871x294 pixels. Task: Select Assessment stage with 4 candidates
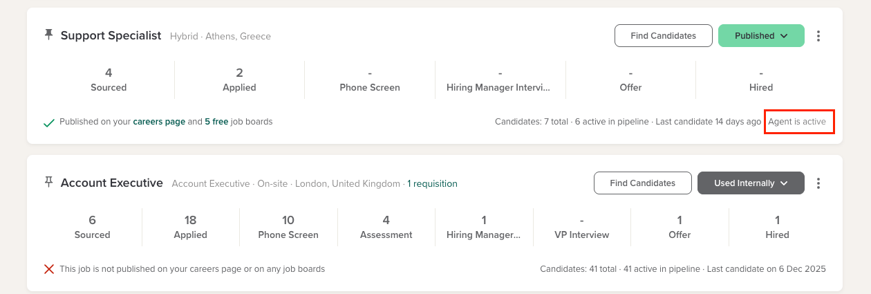(386, 227)
